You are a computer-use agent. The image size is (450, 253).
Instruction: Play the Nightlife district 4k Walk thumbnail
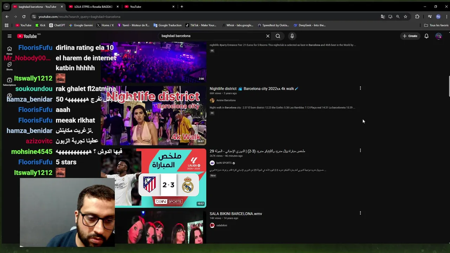pos(153,115)
